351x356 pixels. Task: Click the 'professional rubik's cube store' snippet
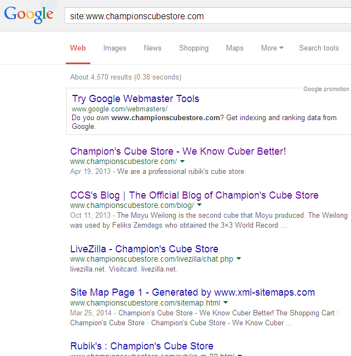(x=158, y=171)
